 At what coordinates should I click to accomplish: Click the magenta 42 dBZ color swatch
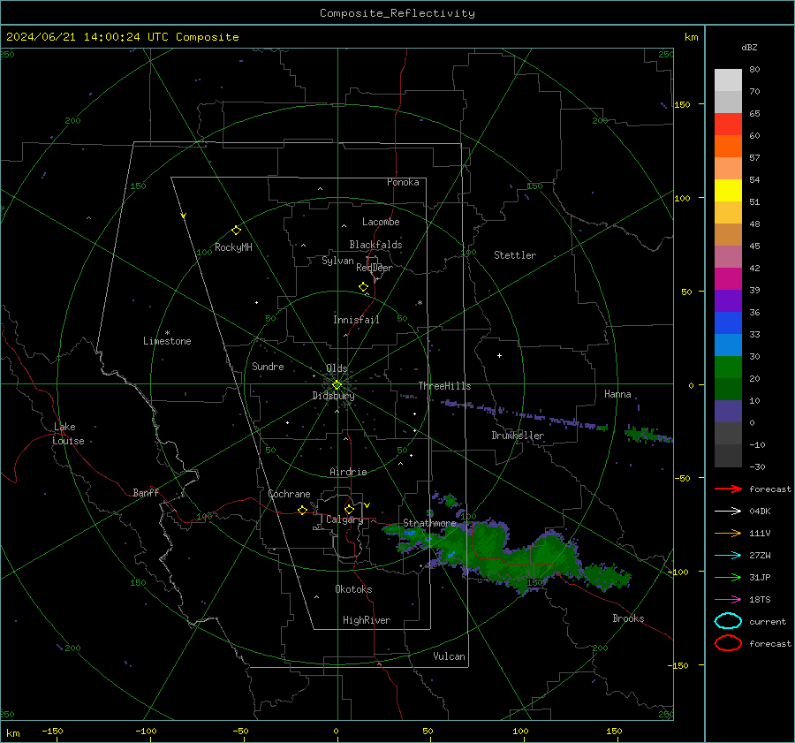(x=728, y=278)
